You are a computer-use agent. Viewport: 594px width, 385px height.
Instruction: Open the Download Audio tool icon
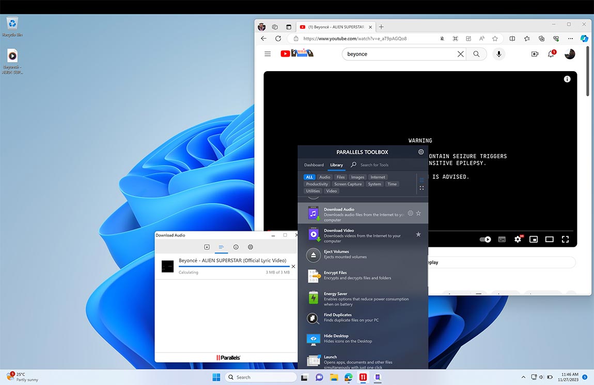coord(313,212)
